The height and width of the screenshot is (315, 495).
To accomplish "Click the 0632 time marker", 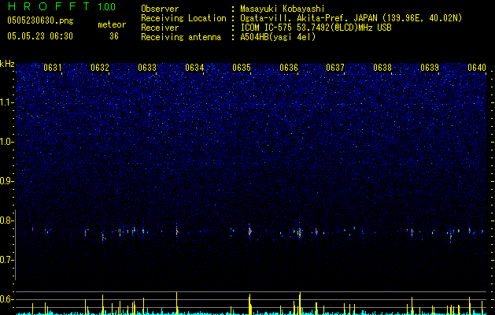I will pyautogui.click(x=100, y=68).
